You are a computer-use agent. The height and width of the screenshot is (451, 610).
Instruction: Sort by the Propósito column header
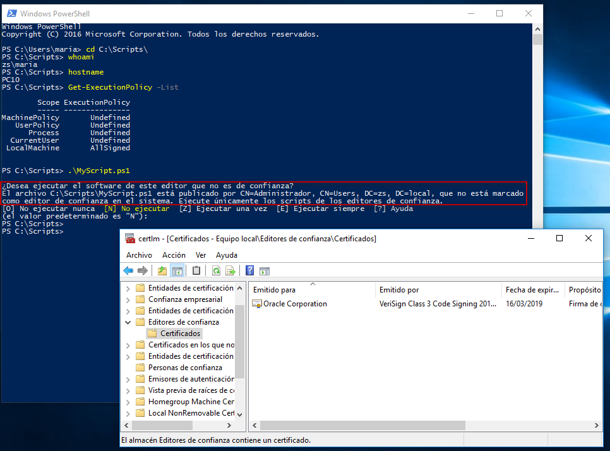[x=583, y=289]
